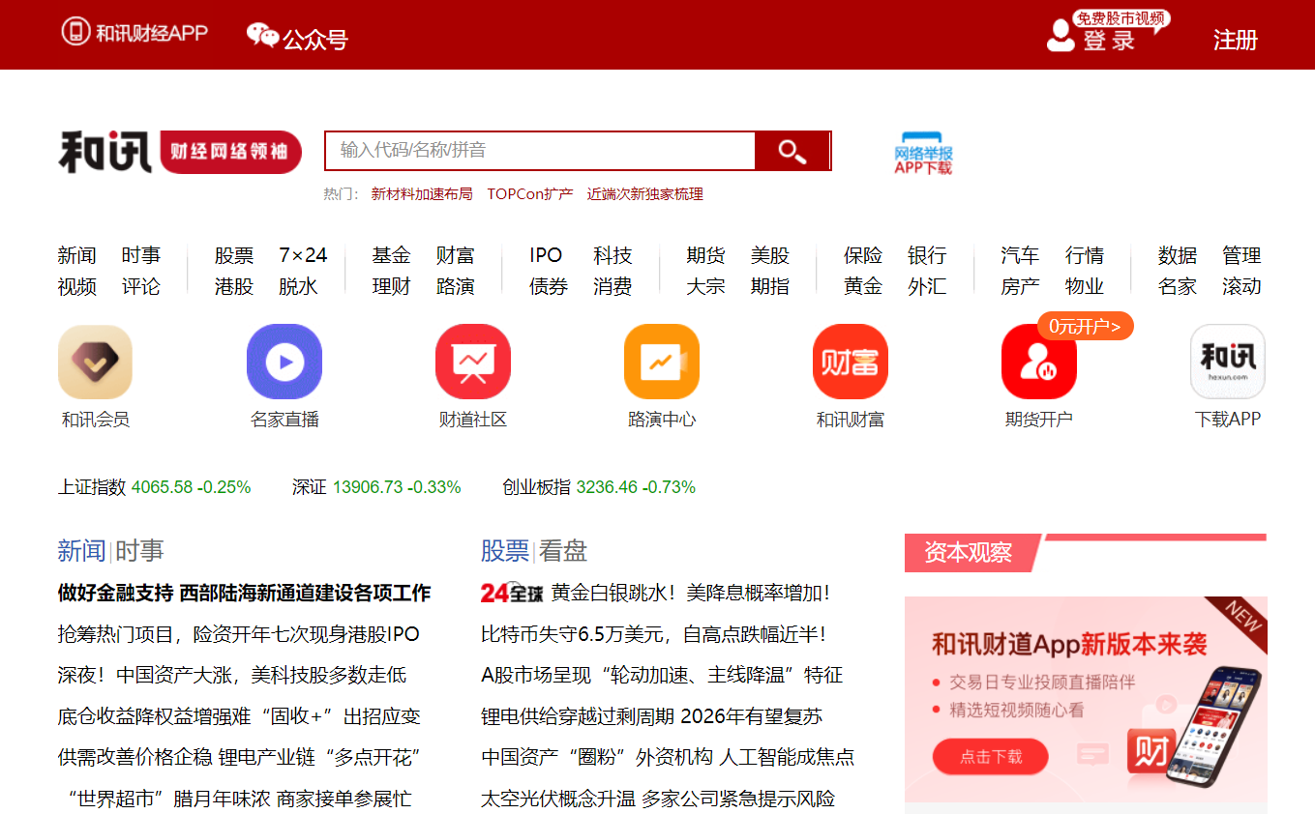Viewport: 1315px width, 814px height.
Task: Go to the 基金 navigation item
Action: (x=391, y=256)
